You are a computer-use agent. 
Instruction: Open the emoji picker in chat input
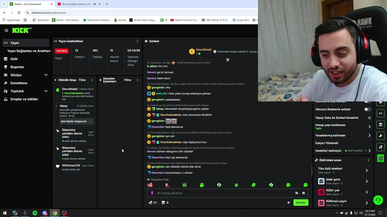pyautogui.click(x=304, y=193)
